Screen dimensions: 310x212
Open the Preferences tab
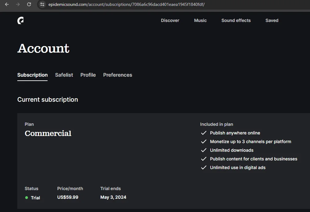[118, 75]
